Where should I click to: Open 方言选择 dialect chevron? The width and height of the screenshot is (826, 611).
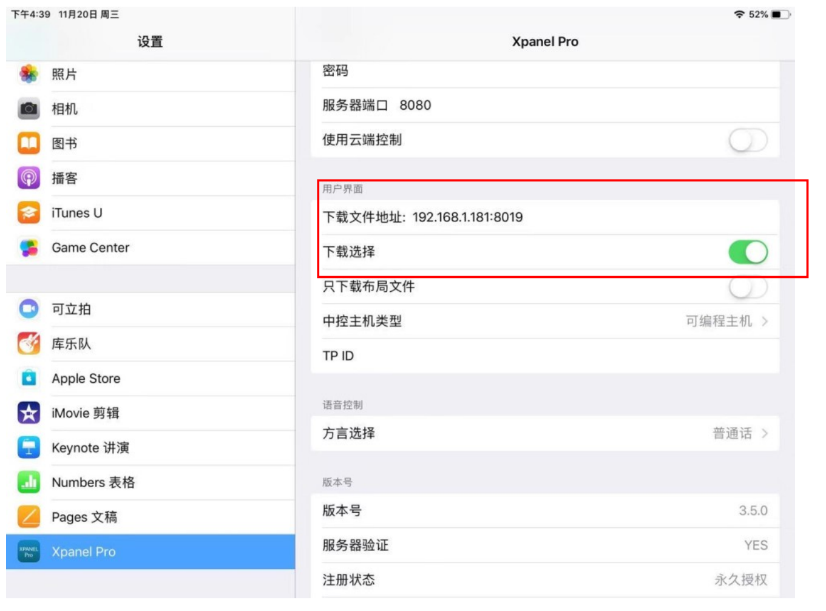(x=765, y=433)
